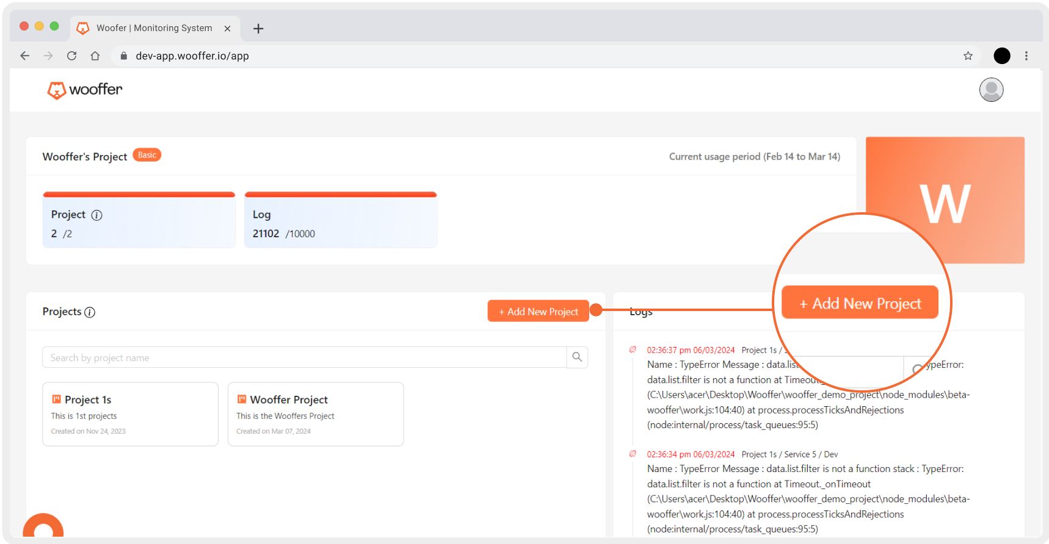Select the Woofer | Monitoring System tab
1049x544 pixels.
coord(154,28)
